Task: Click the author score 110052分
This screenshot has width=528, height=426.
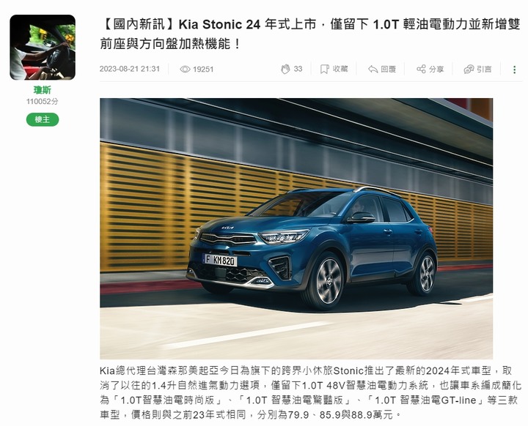Action: pyautogui.click(x=43, y=102)
